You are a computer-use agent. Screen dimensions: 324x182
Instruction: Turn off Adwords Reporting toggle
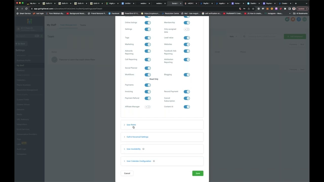[x=148, y=51]
